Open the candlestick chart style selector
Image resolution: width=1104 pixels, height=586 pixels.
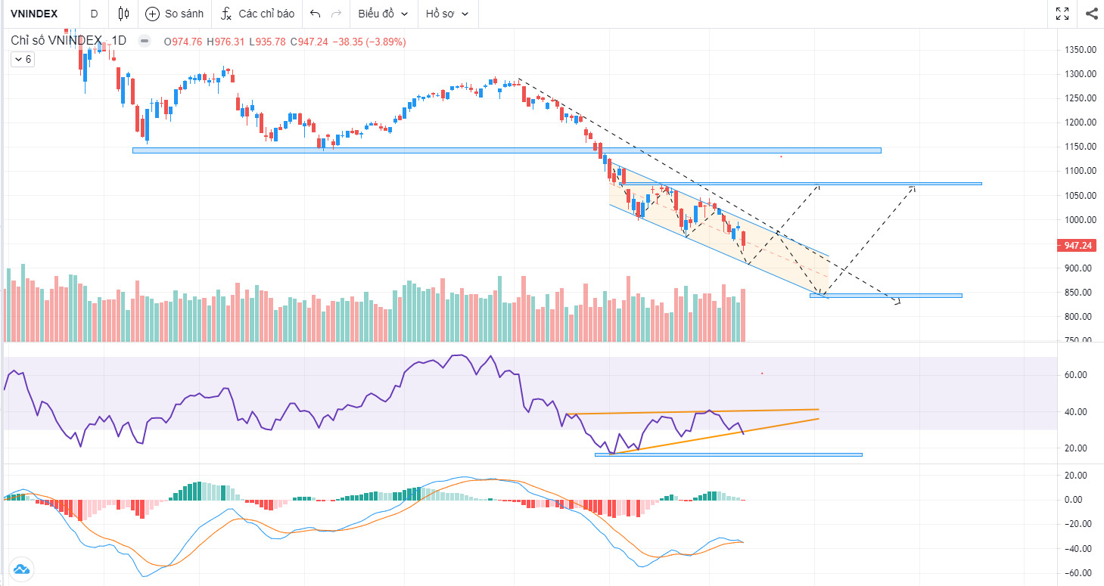[x=124, y=14]
